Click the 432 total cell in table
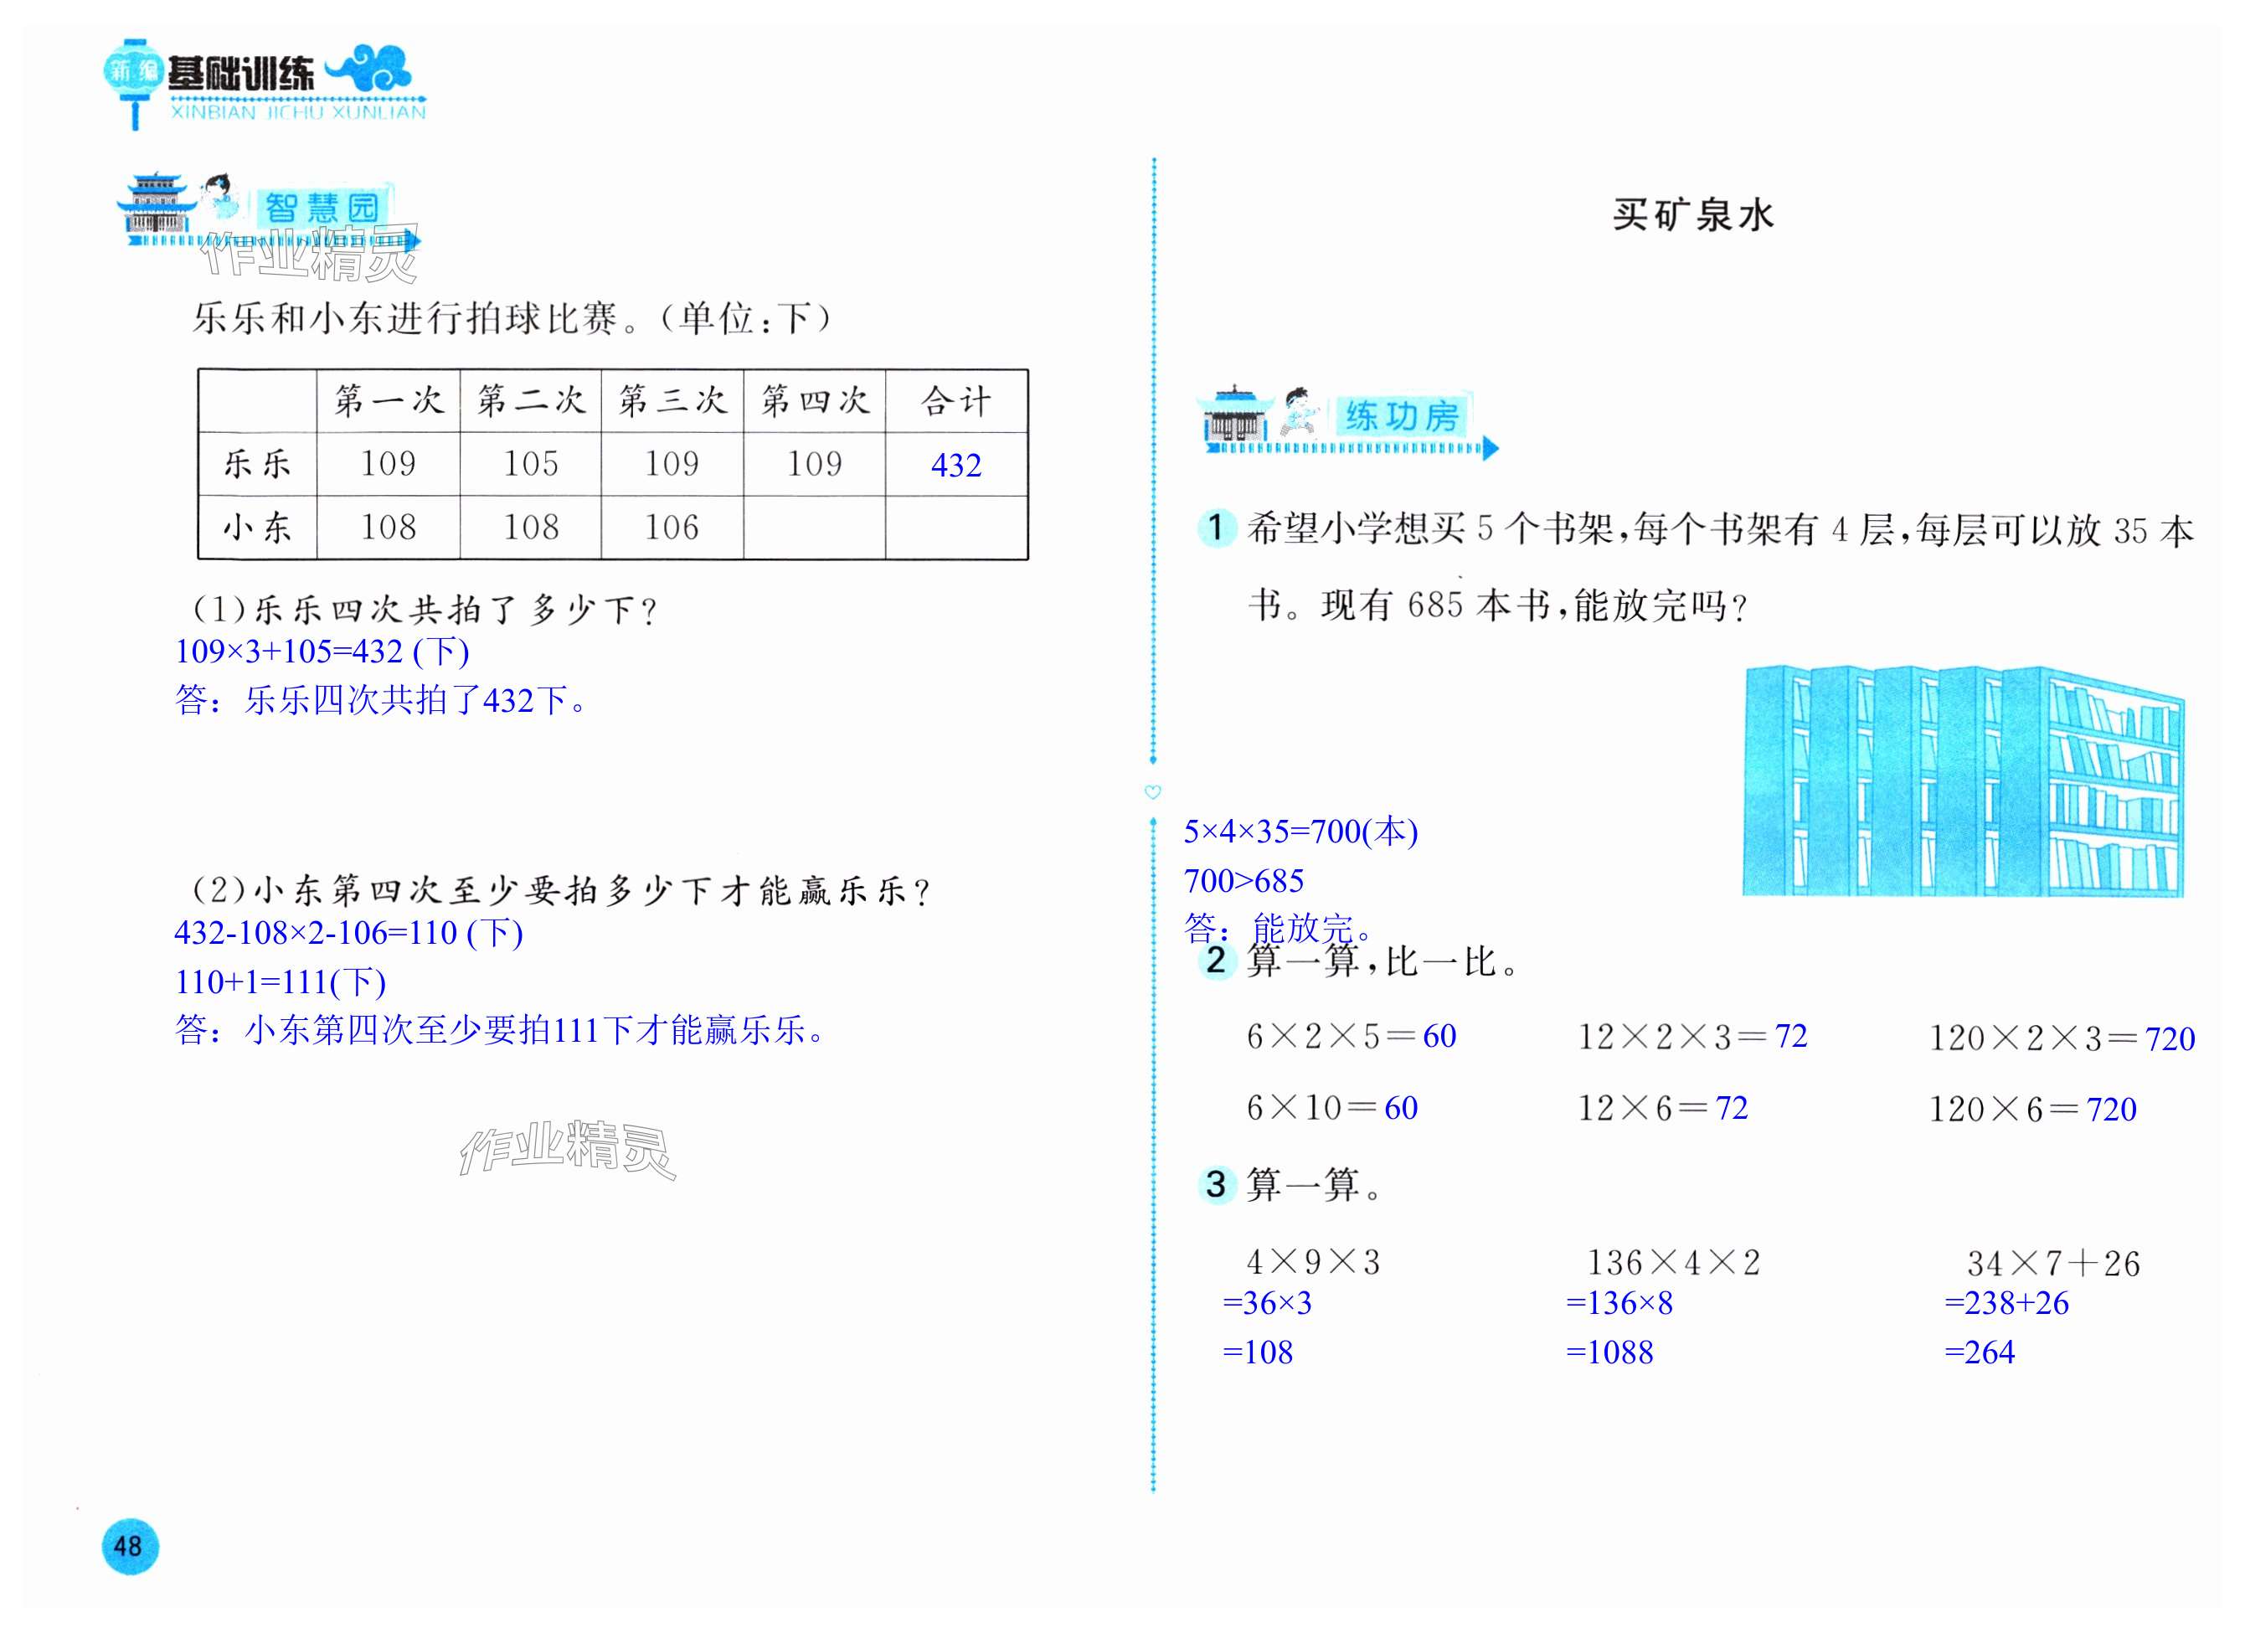The width and height of the screenshot is (2245, 1633). click(x=956, y=465)
